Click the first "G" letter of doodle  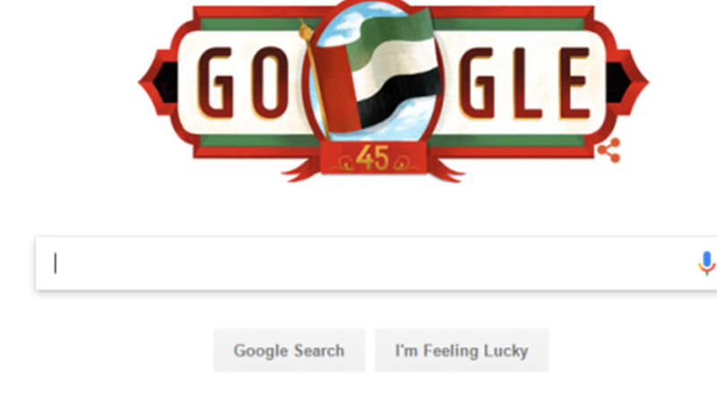click(215, 83)
